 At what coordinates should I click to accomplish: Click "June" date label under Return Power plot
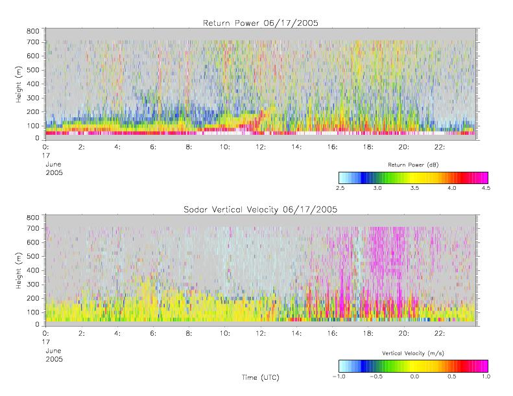(53, 164)
